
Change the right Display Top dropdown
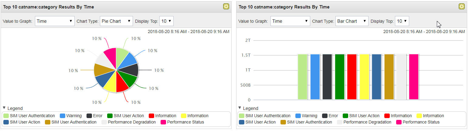tap(402, 21)
